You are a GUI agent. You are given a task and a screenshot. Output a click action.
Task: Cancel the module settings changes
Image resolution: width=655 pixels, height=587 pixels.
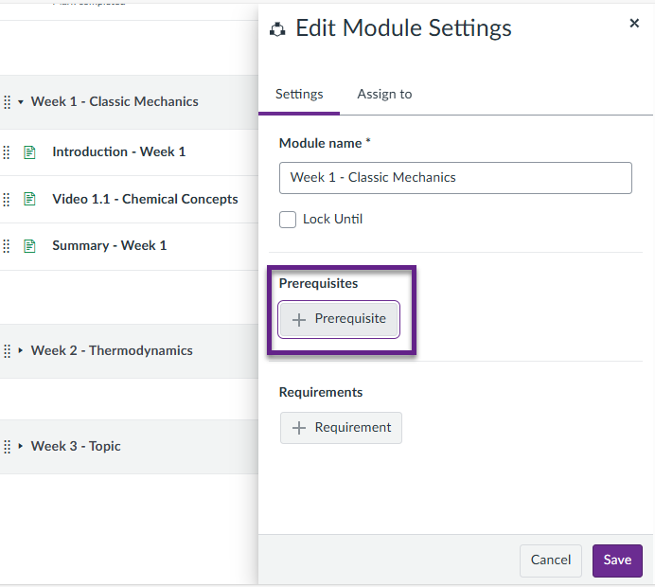[x=551, y=560]
